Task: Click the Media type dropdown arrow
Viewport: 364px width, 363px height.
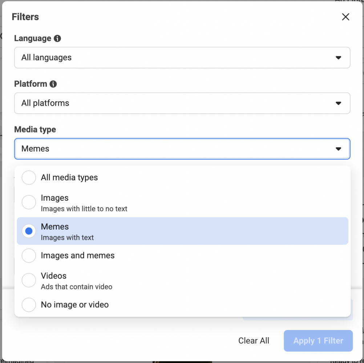Action: (x=338, y=149)
